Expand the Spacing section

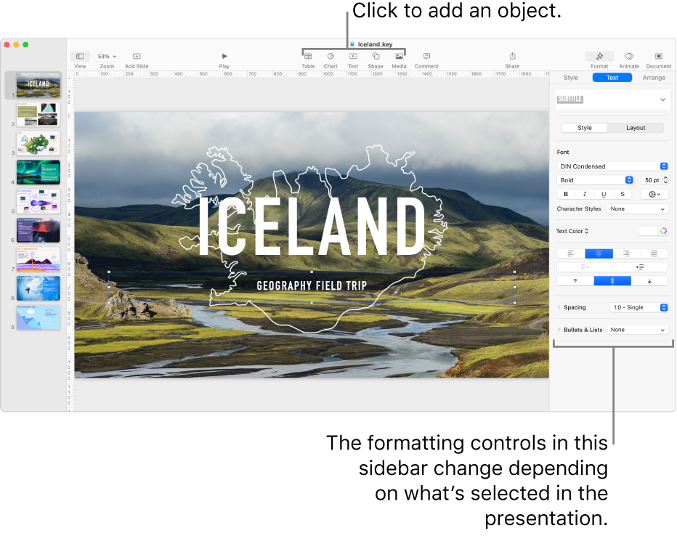(x=559, y=307)
